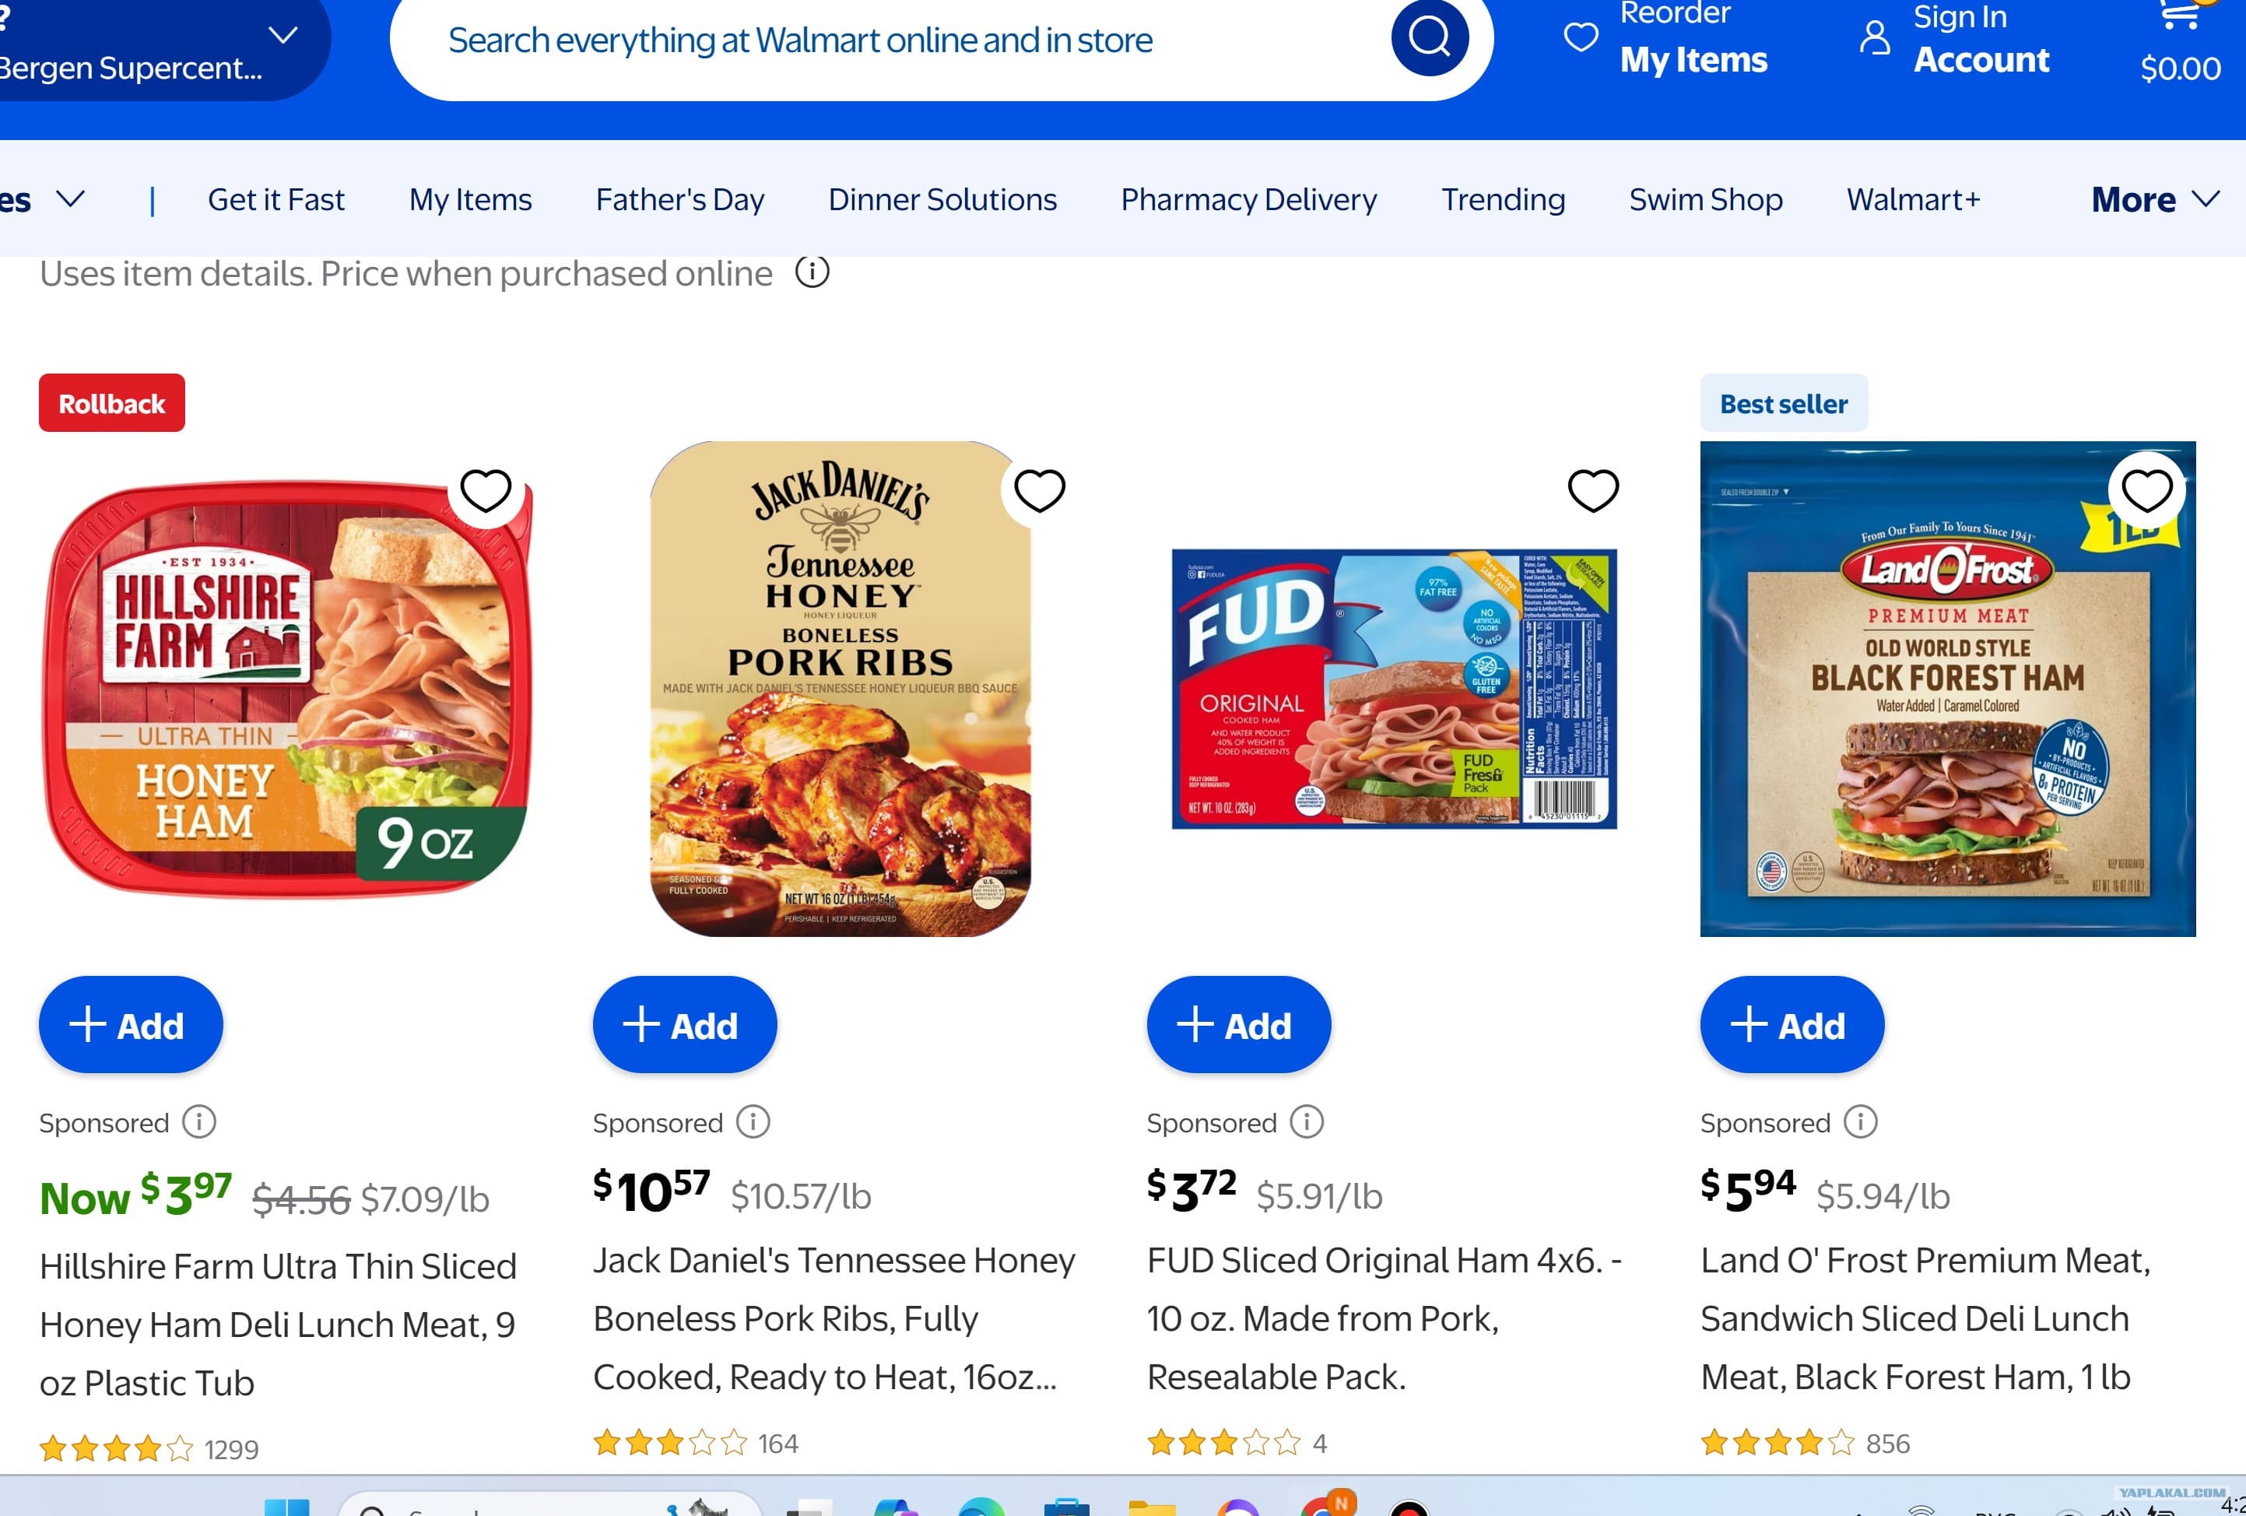
Task: Open the Jack Daniel's Pork Ribs product image
Action: click(840, 689)
